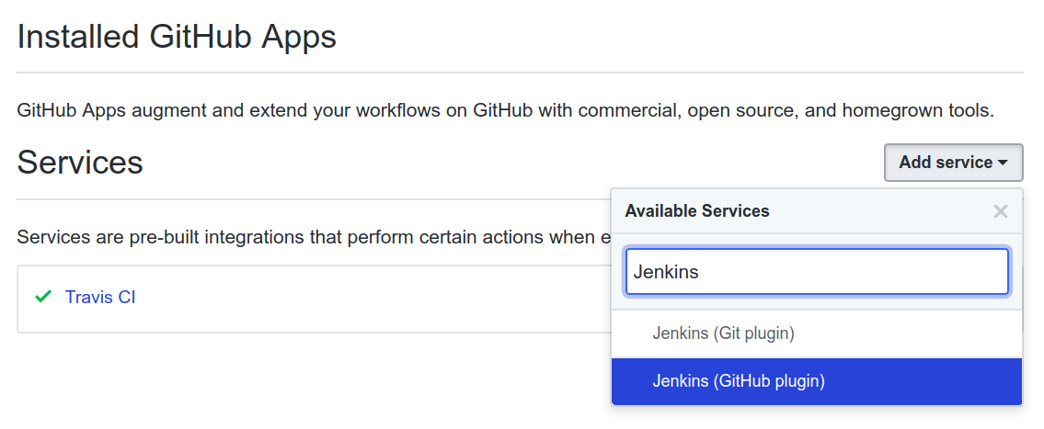Click the Available Services popup title
Screen dimensions: 1044x429
point(696,211)
